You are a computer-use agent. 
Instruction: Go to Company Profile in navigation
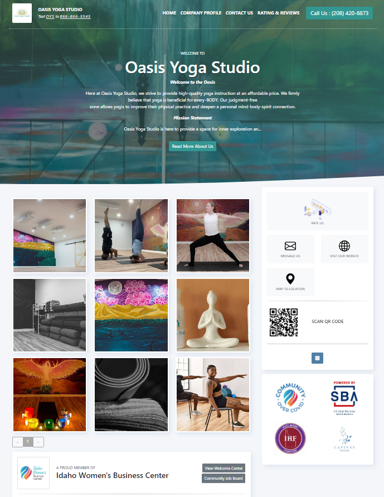pyautogui.click(x=201, y=13)
